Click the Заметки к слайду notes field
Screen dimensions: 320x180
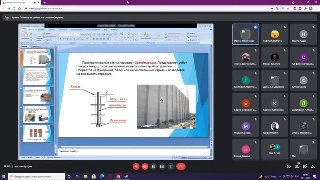point(134,152)
